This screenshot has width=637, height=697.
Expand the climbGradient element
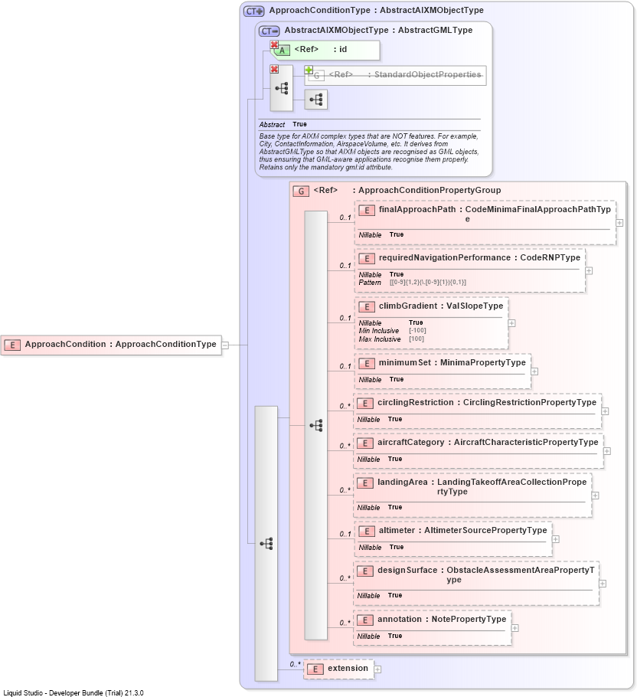click(x=511, y=323)
